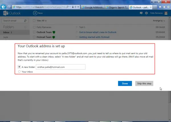Screen dimensions: 171x122
Task: Switch to the Organic Search browser tab
Action: tap(115, 6)
